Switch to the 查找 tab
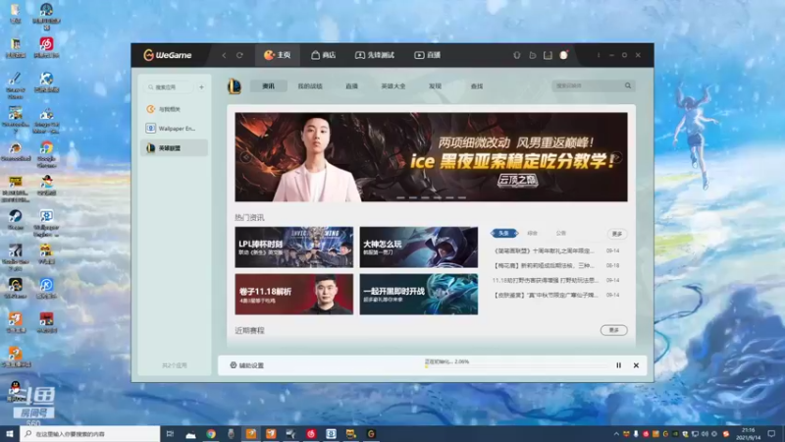Viewport: 785px width, 442px height. pos(477,86)
